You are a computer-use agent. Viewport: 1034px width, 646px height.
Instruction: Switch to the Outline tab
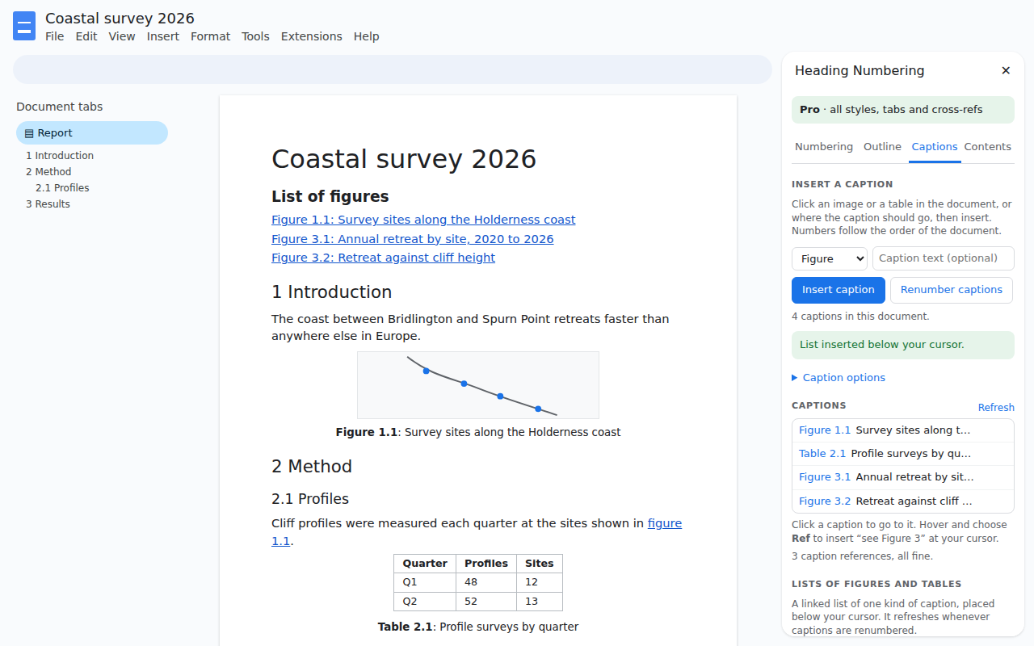click(x=882, y=147)
